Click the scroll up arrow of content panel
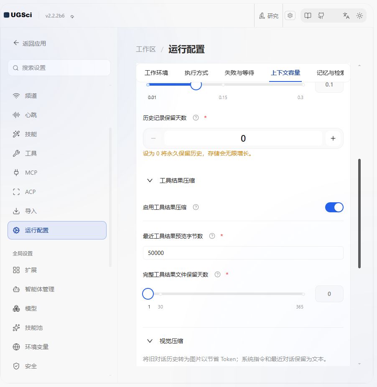This screenshot has height=387, width=377. (359, 65)
